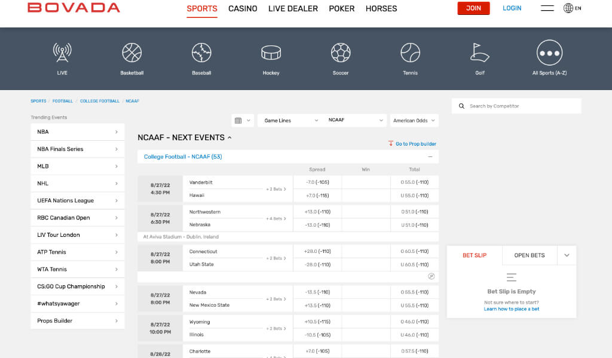Click the FOOTBALL breadcrumb link
The height and width of the screenshot is (358, 612).
(62, 101)
